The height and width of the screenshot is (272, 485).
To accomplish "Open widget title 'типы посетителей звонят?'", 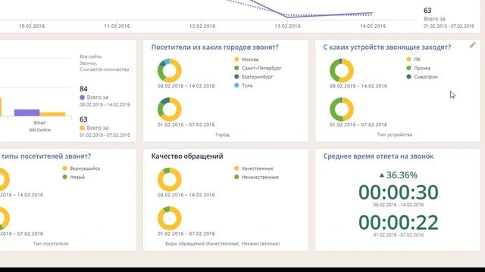I will (x=45, y=156).
